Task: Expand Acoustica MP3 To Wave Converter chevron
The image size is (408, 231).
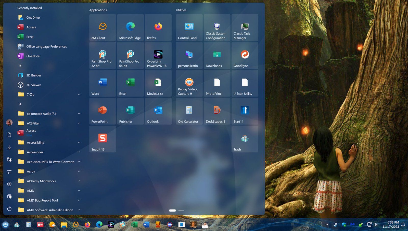Action: [x=79, y=162]
